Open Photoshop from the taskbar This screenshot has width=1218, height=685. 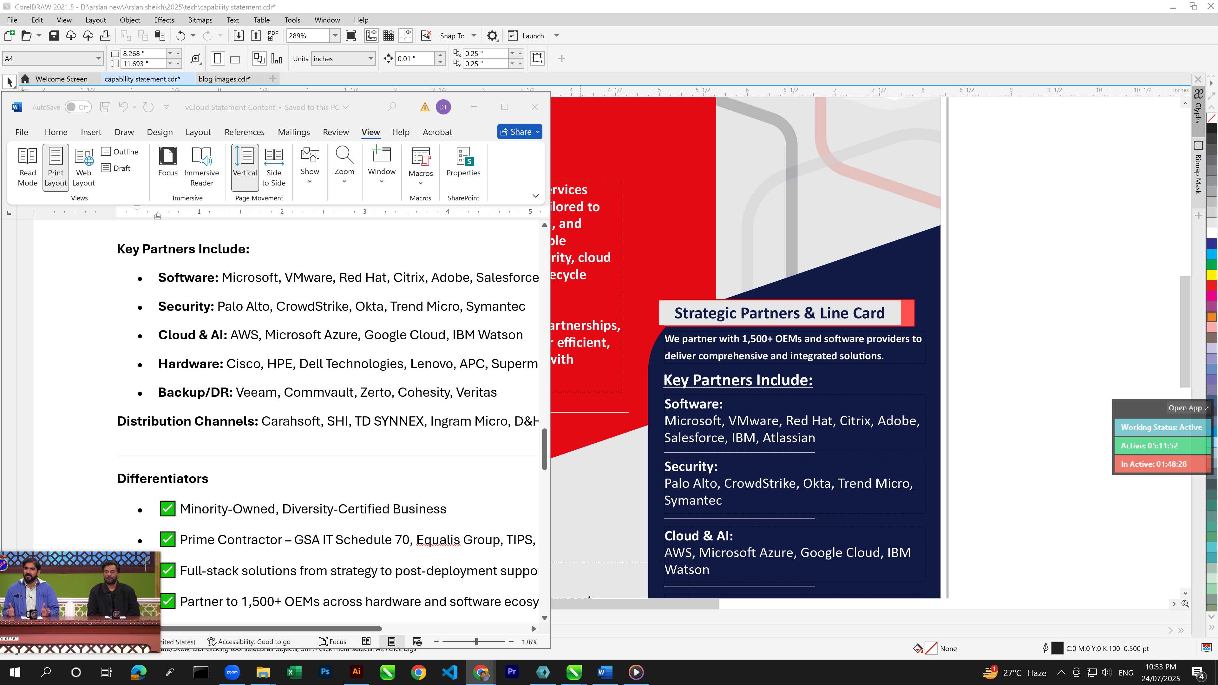[325, 672]
